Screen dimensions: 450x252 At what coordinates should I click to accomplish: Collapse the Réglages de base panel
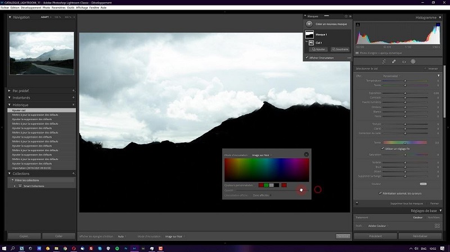click(x=440, y=211)
